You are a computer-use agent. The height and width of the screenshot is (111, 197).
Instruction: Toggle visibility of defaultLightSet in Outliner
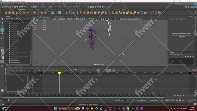coord(10,61)
